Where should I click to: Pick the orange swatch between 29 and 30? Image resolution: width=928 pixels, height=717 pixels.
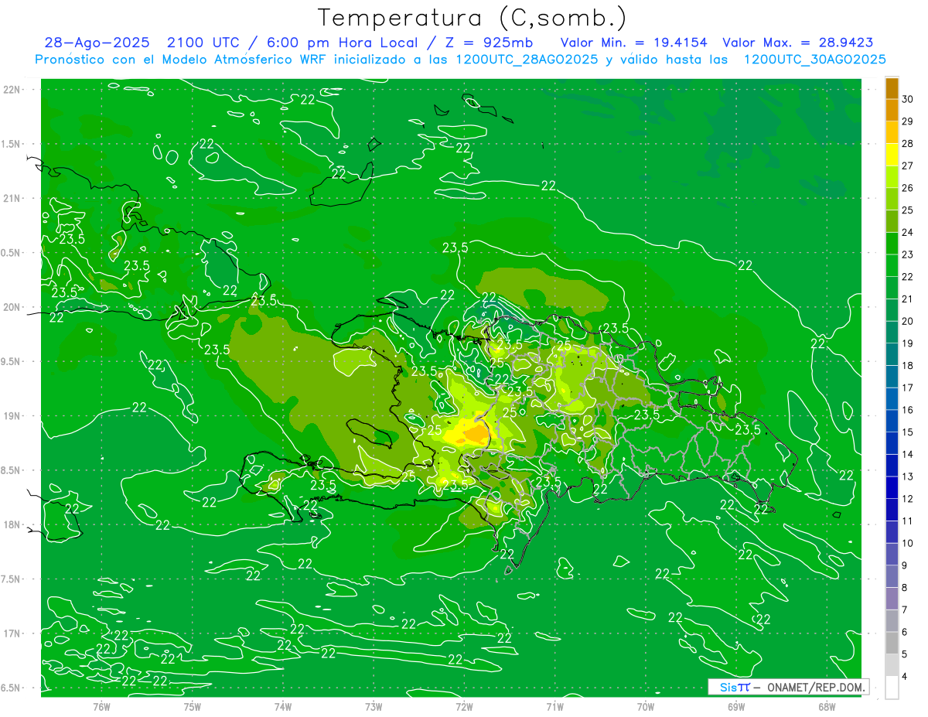[892, 110]
